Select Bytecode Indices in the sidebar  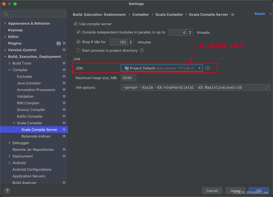(x=36, y=136)
